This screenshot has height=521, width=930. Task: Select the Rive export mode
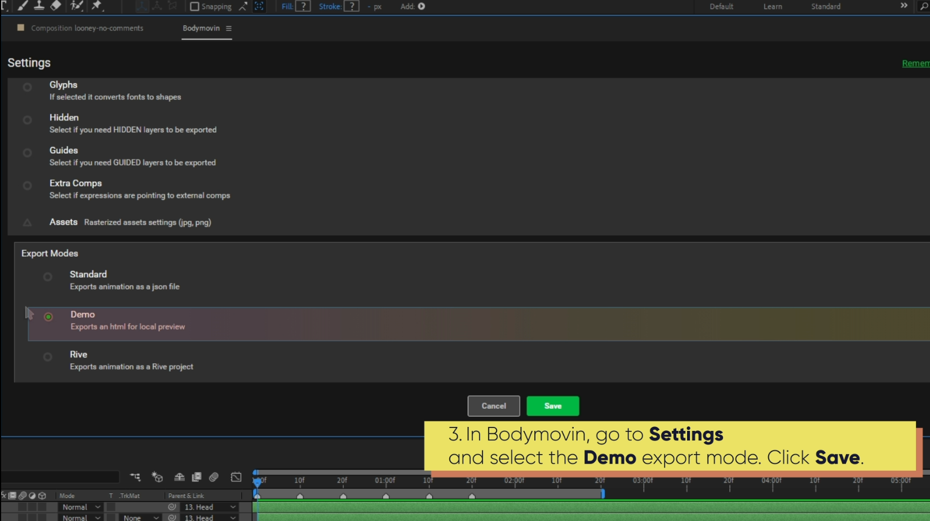point(48,357)
